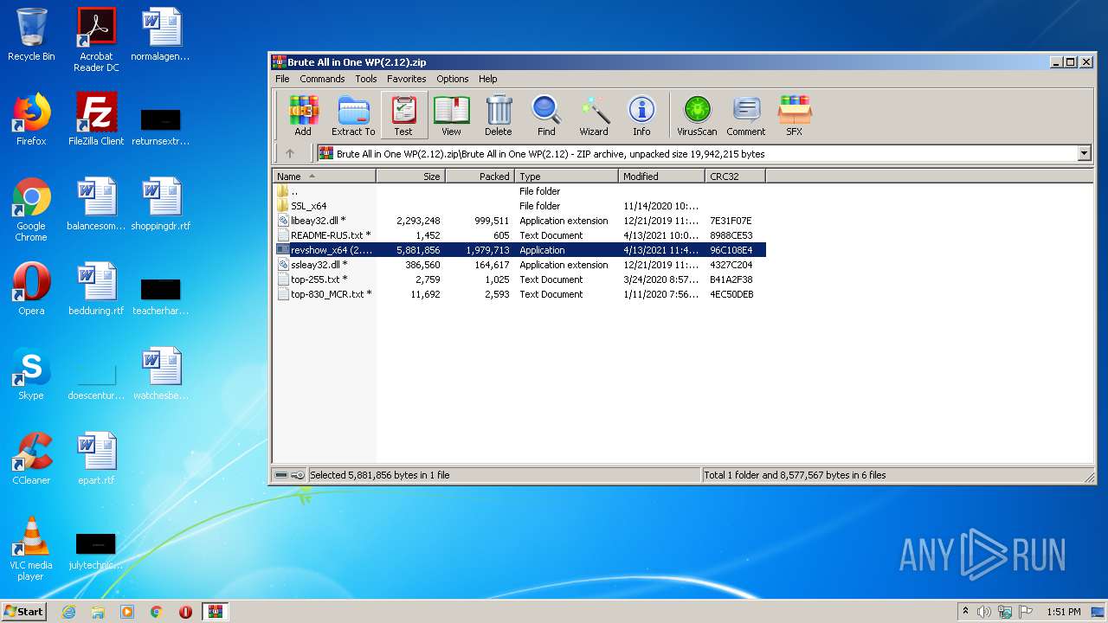Screen dimensions: 1108x623
Task: Open Skype desktop shortcut
Action: pyautogui.click(x=31, y=374)
